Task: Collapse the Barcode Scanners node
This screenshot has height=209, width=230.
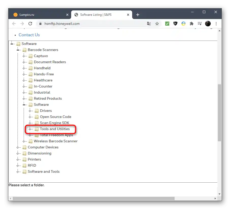Action: tap(18, 50)
